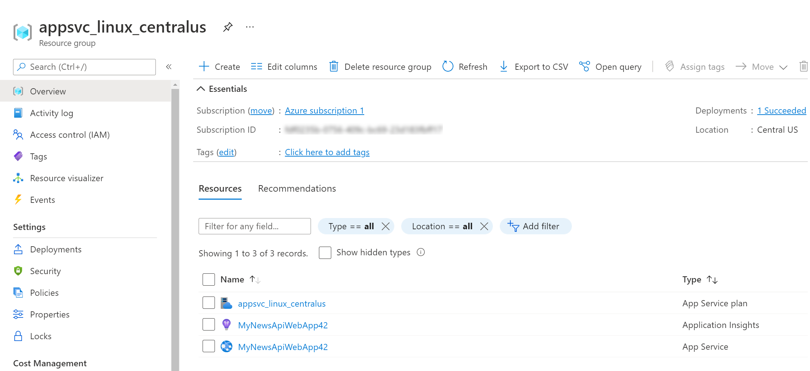Click the Add filter button
This screenshot has width=810, height=371.
coord(535,226)
